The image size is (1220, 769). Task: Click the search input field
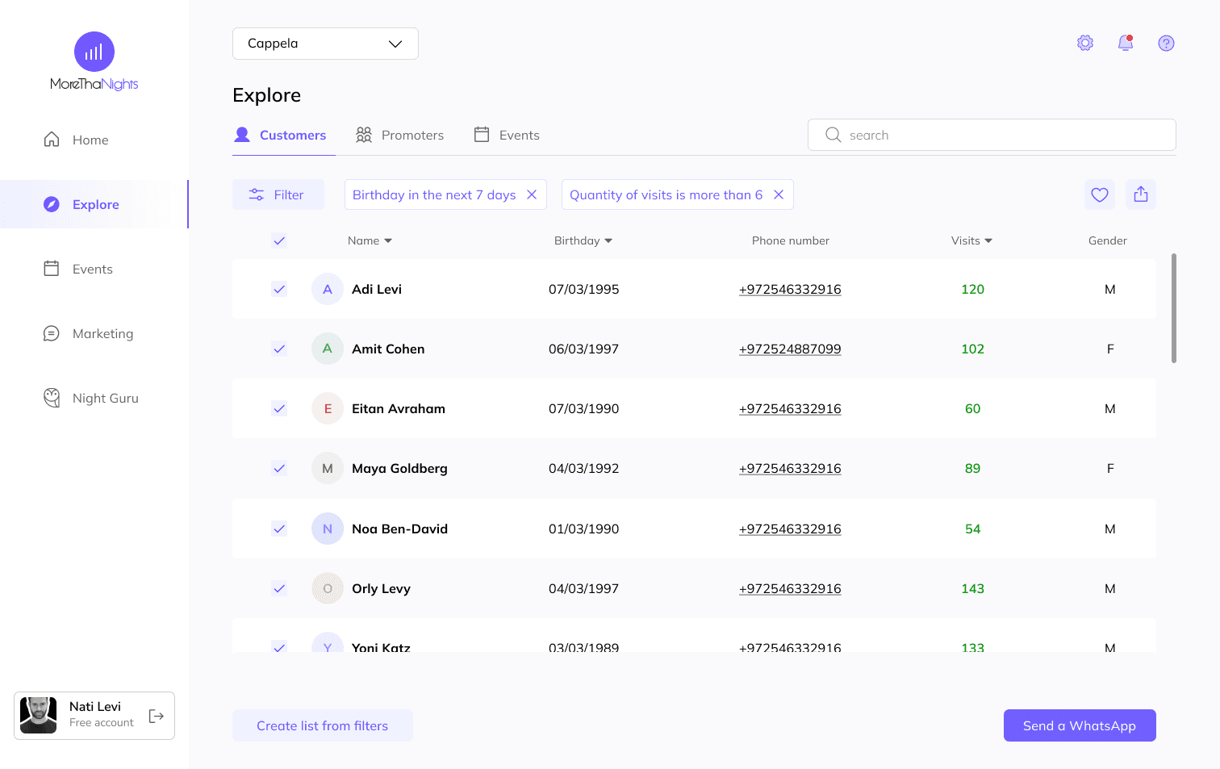coord(992,135)
